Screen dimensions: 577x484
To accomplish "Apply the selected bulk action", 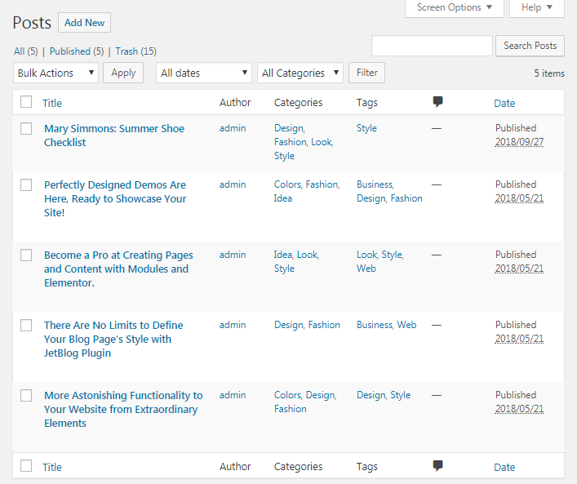I will tap(123, 73).
